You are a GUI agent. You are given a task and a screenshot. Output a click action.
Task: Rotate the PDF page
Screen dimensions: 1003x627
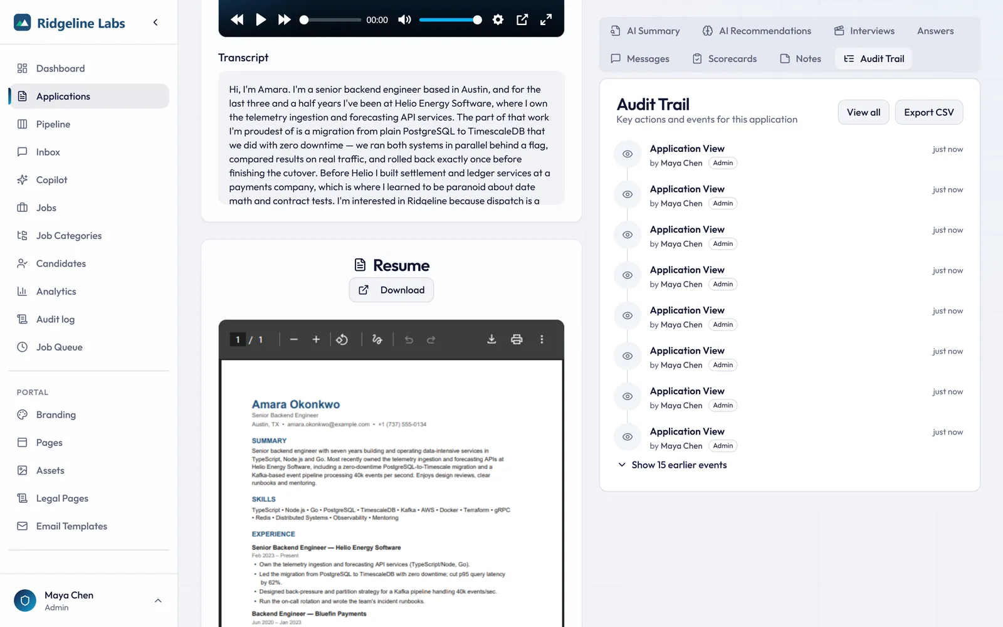342,339
